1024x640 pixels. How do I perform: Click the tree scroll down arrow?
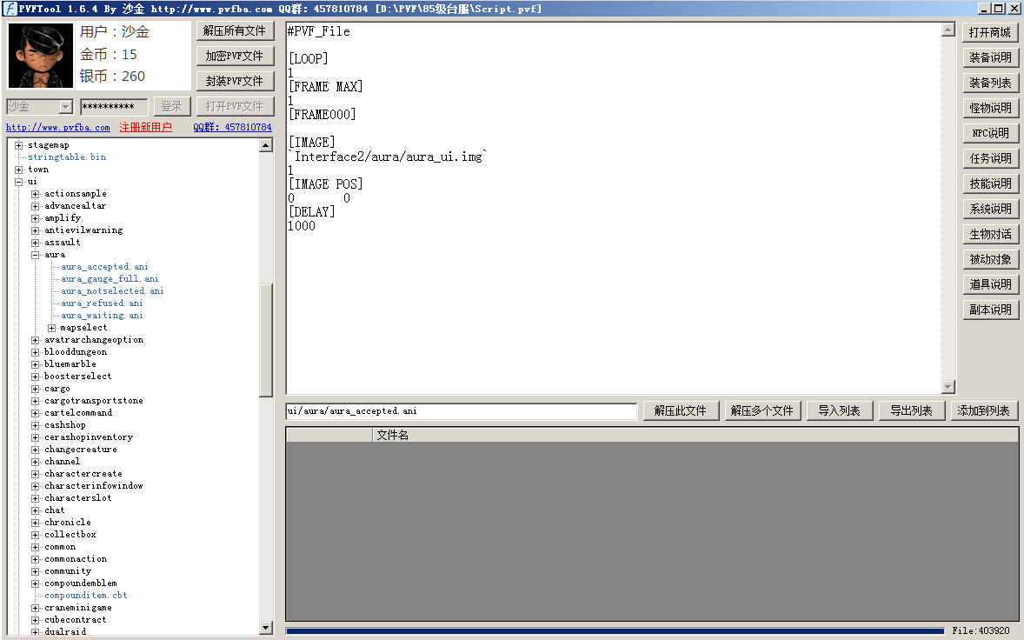(x=266, y=628)
